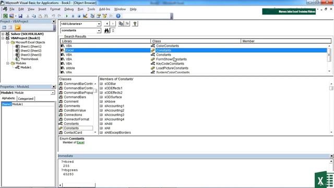Click the Undo arrow icon

click(x=53, y=16)
